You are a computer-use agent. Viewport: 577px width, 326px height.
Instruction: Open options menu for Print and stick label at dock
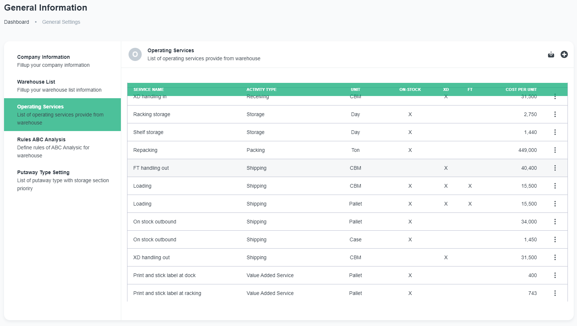(555, 275)
